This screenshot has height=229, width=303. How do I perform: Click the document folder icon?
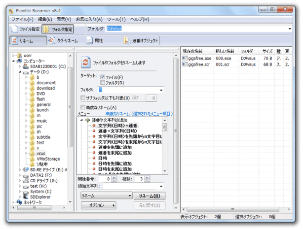32,83
